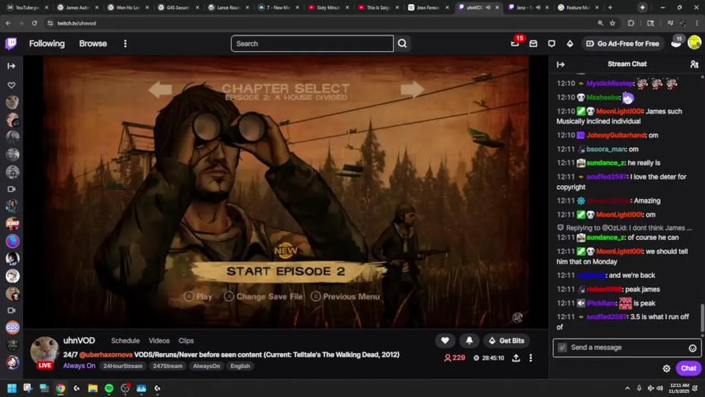Open the Whispers speech-bubble icon
This screenshot has width=705, height=397.
click(552, 44)
